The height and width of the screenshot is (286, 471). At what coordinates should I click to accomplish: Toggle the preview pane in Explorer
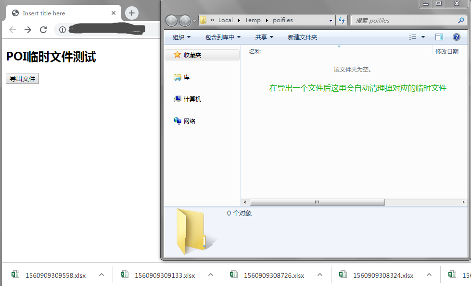pos(438,37)
